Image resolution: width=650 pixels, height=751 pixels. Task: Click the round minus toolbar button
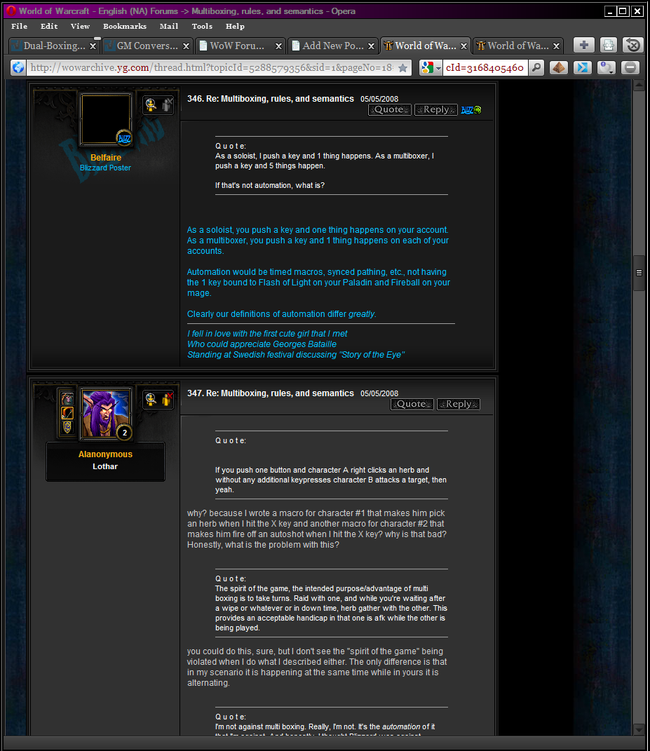pos(630,67)
